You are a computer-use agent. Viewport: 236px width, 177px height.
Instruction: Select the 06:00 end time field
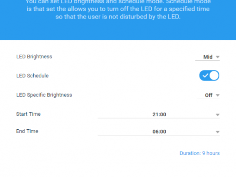(159, 132)
